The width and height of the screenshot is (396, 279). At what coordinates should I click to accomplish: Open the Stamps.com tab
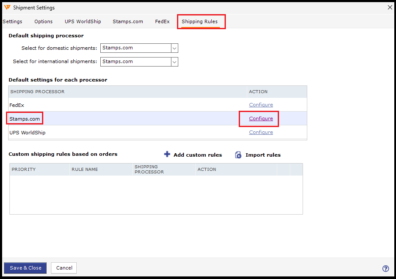[x=128, y=21]
